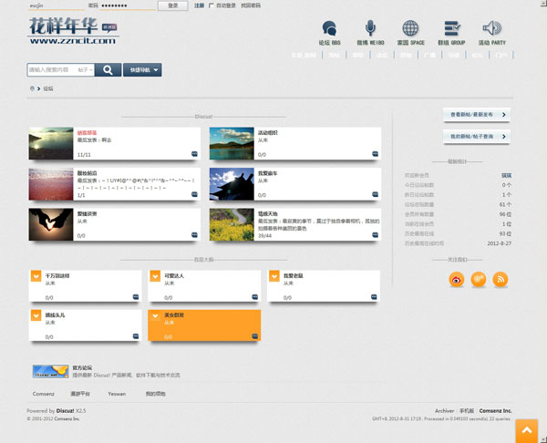The height and width of the screenshot is (443, 547).
Task: Open the Tencent Weibo orange icon
Action: tap(479, 280)
